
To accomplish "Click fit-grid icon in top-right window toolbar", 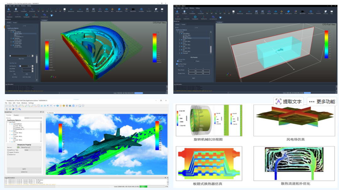I will click(x=234, y=12).
